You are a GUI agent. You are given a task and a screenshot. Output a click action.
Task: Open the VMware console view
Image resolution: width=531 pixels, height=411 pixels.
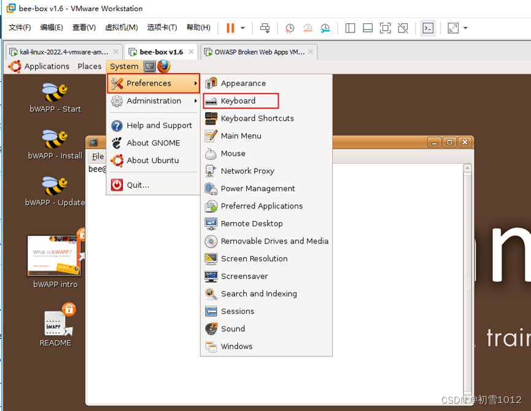point(428,28)
